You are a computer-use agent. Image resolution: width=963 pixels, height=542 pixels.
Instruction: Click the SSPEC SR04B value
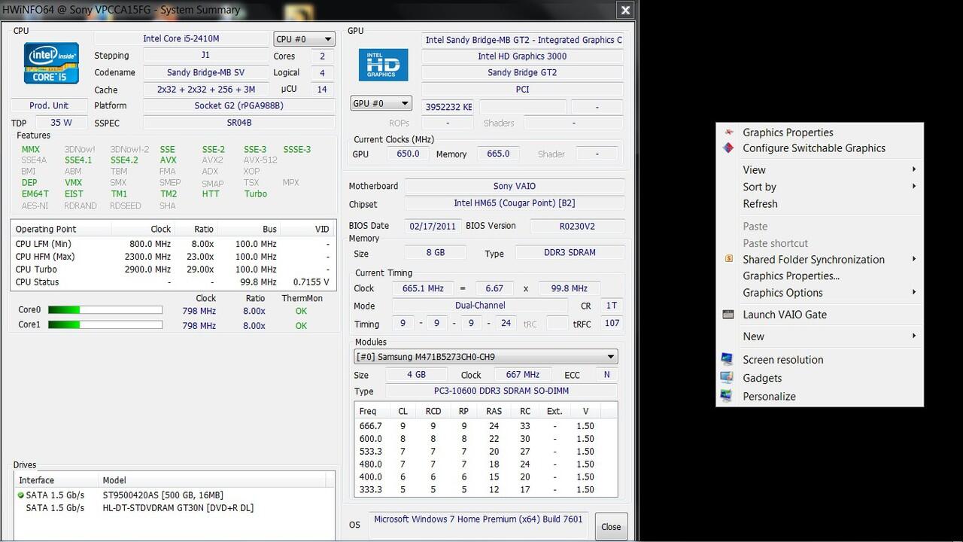(239, 123)
